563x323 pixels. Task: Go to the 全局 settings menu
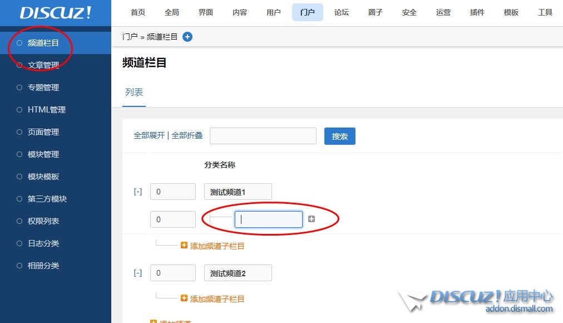172,12
